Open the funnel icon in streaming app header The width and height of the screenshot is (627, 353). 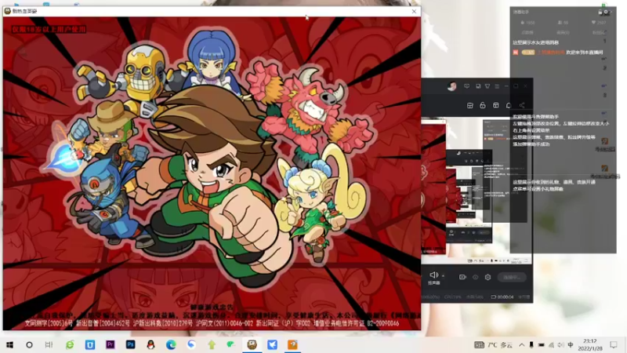click(x=487, y=86)
